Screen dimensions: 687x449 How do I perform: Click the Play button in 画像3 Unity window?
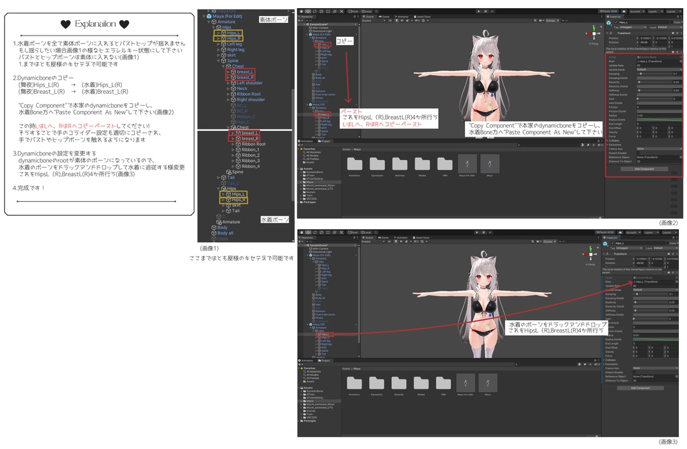477,233
